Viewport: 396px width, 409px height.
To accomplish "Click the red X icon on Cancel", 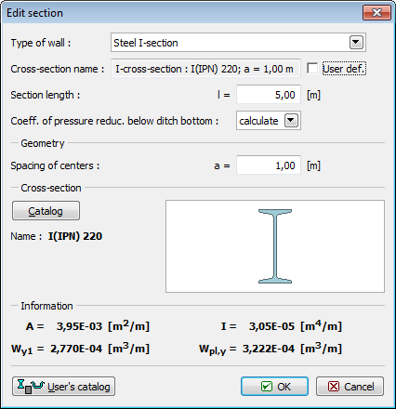I will pyautogui.click(x=334, y=387).
